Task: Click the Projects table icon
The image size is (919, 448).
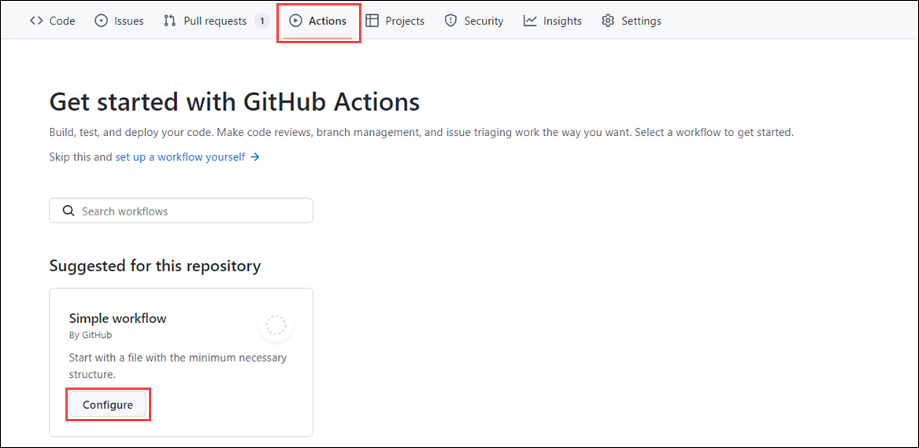Action: 372,21
